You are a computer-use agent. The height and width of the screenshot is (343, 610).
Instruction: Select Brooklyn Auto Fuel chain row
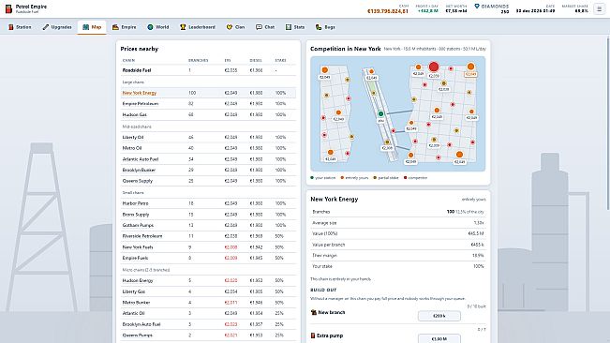(x=208, y=324)
